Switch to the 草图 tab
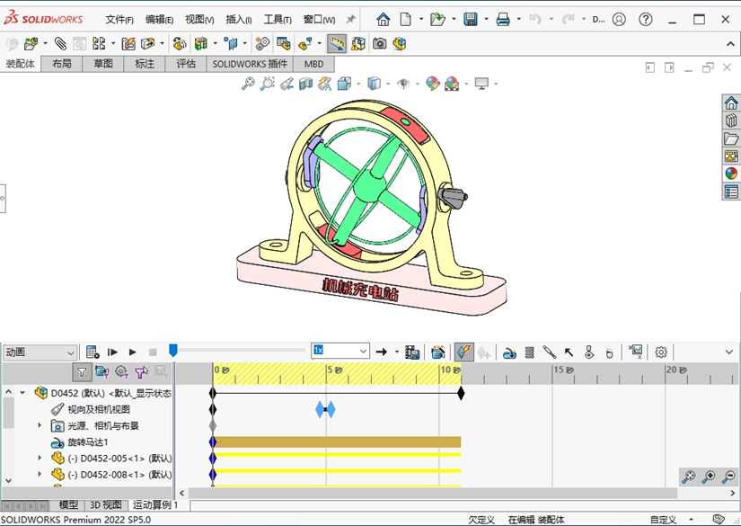Image resolution: width=741 pixels, height=526 pixels. pos(103,64)
